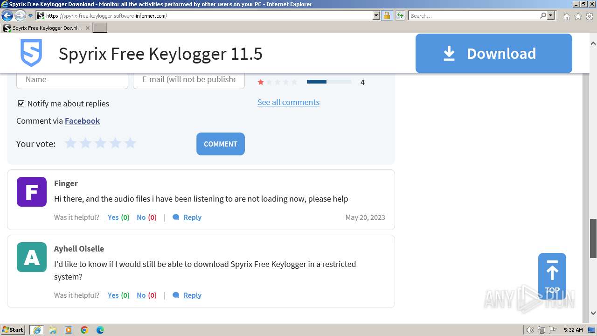Vote No on Finger's comment
Screen dimensions: 597x336
[x=141, y=217]
